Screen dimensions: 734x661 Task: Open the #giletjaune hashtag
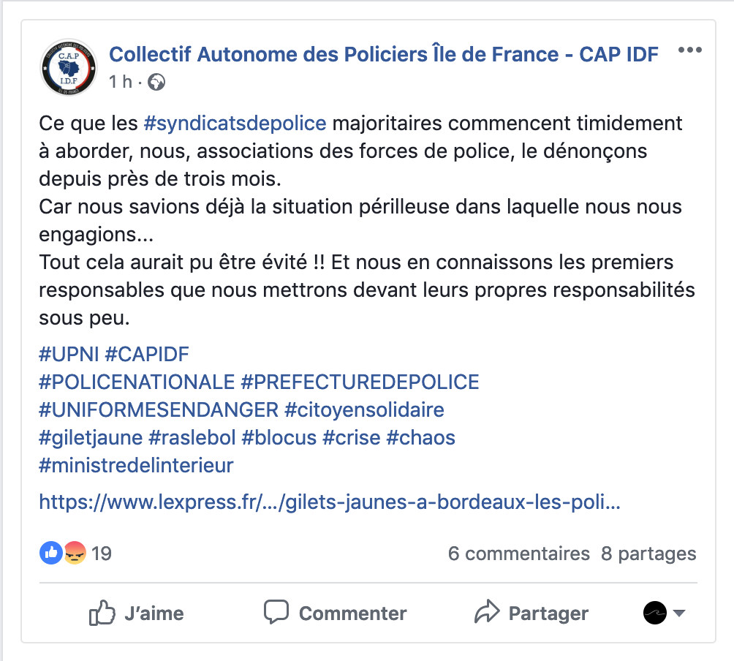click(x=91, y=438)
